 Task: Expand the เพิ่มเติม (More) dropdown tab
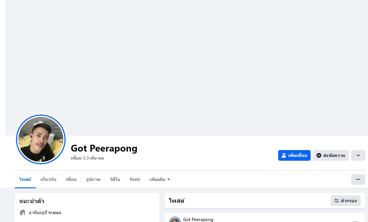(160, 179)
